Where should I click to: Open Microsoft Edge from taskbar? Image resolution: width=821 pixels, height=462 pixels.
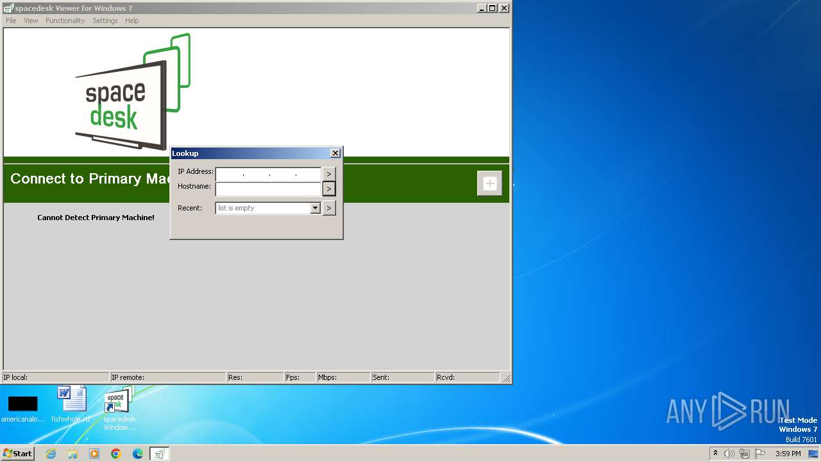pos(138,454)
